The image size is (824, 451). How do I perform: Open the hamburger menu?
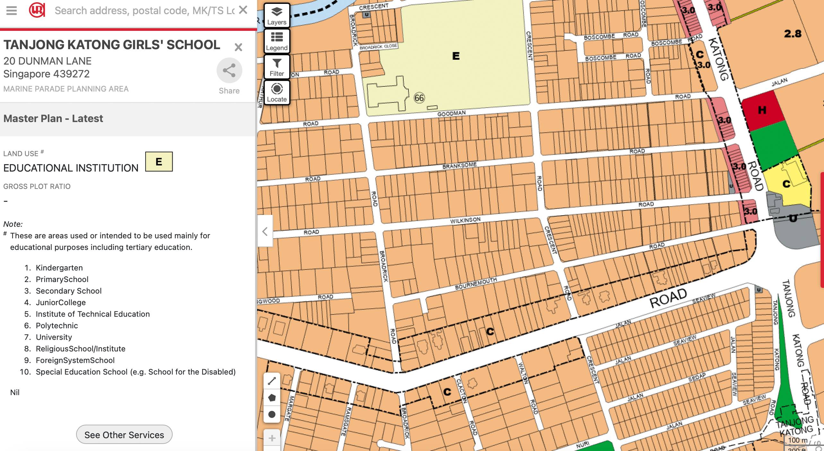coord(12,11)
